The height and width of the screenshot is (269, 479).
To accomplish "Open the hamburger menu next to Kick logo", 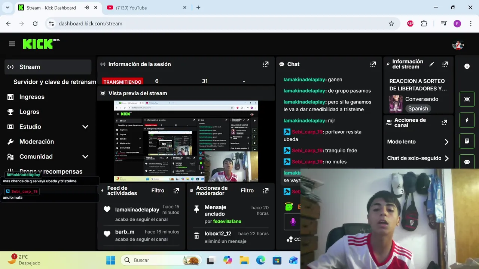I will (12, 44).
